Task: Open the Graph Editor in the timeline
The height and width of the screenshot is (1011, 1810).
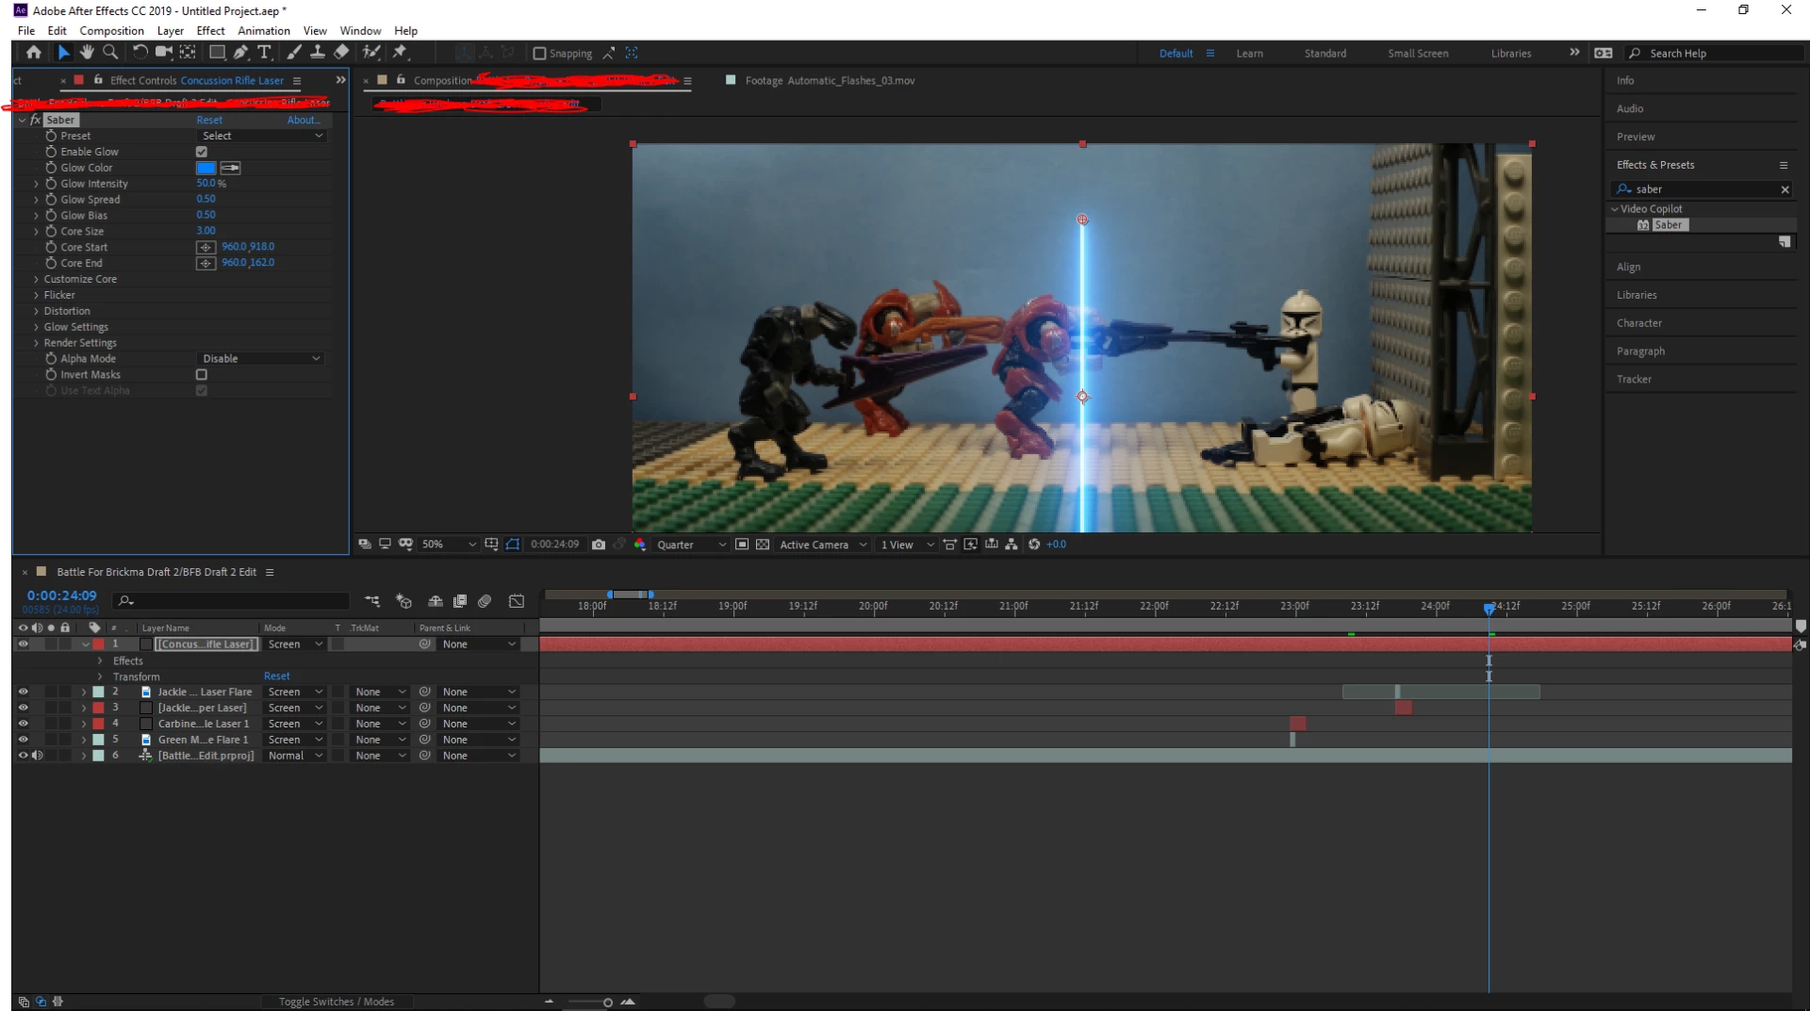Action: [517, 601]
